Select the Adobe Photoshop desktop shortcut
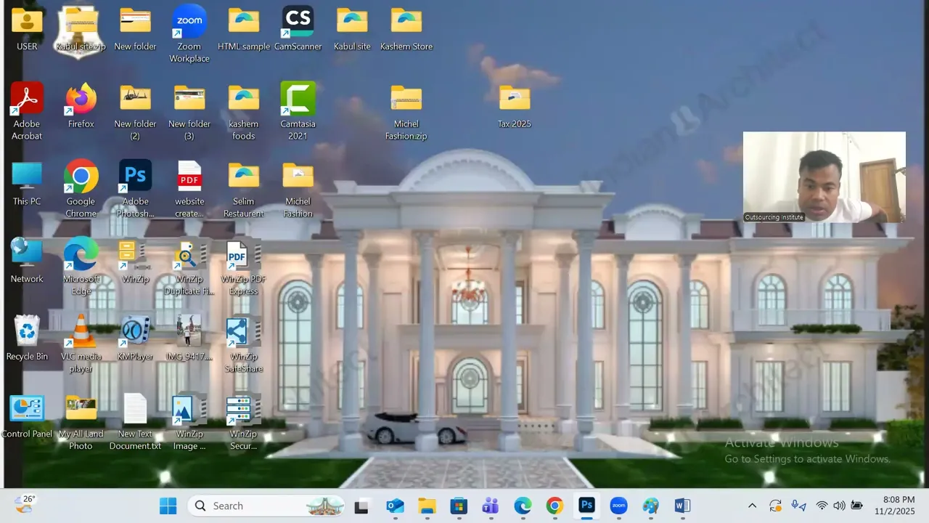This screenshot has width=929, height=523. tap(135, 188)
